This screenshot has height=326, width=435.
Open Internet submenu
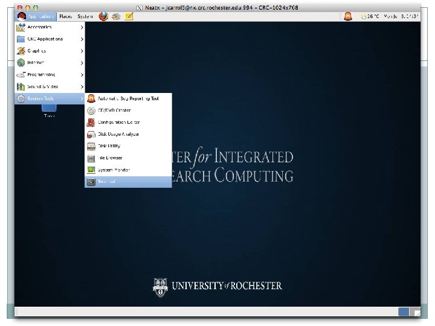(x=50, y=63)
